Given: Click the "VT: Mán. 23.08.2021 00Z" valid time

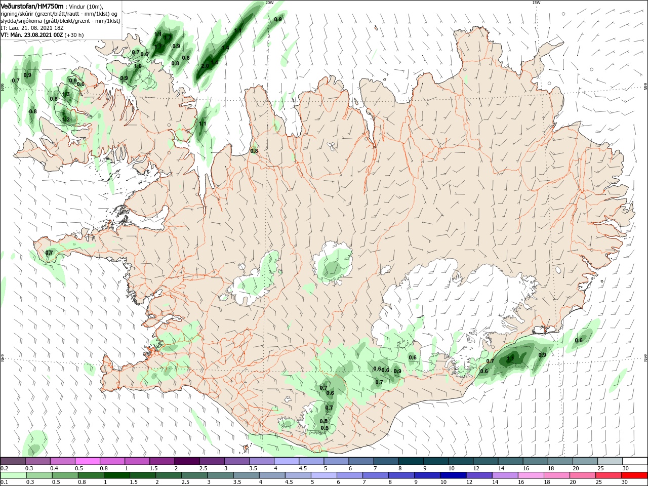Looking at the screenshot, I should 31,35.
